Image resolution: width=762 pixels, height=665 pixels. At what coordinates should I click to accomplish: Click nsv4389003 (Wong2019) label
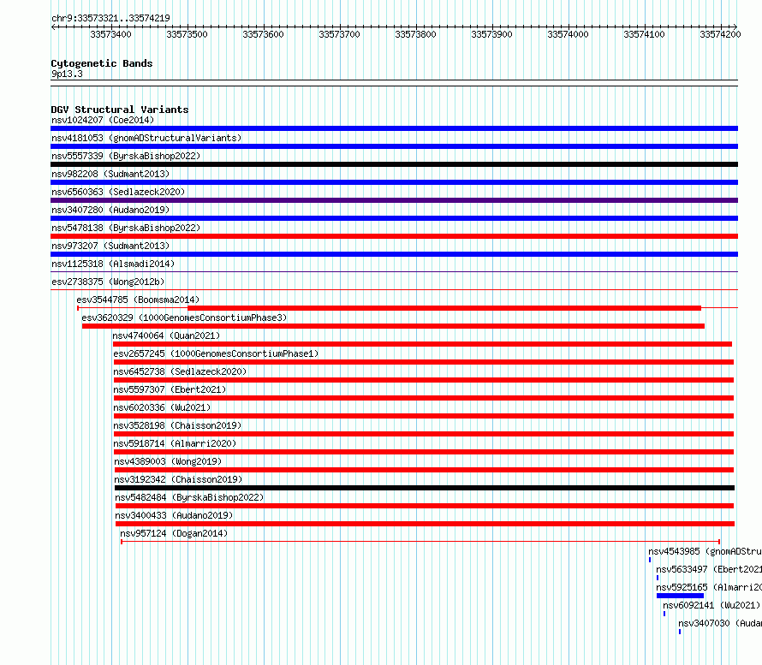click(168, 461)
